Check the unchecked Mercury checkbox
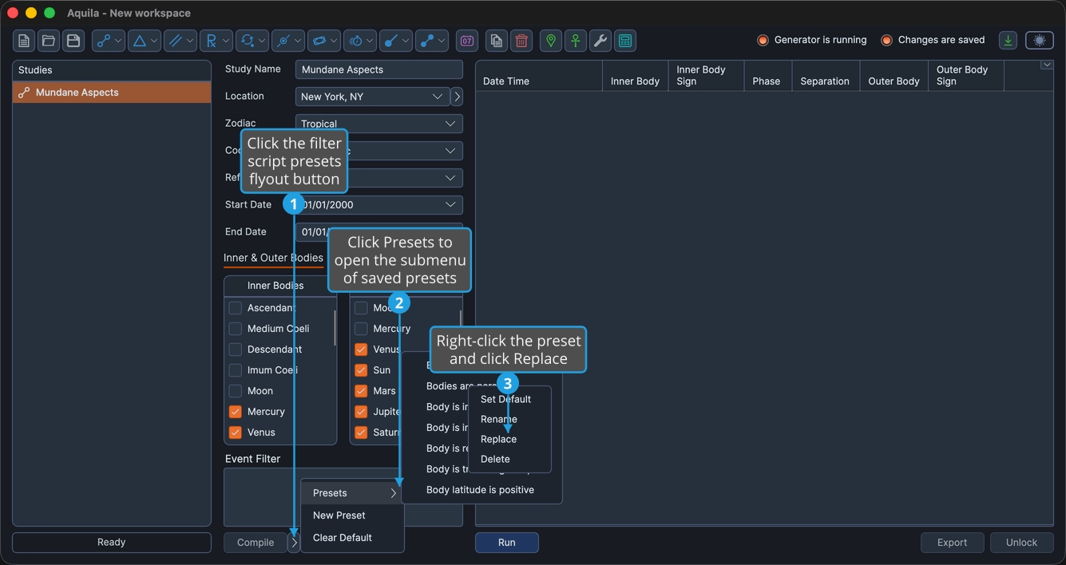The image size is (1066, 565). point(361,329)
